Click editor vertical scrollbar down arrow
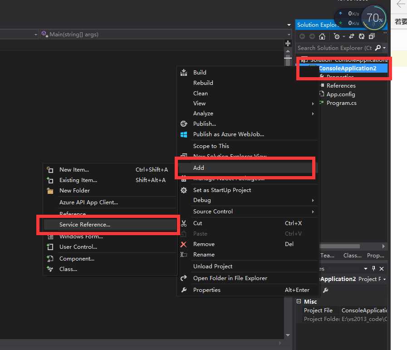Screen dimensions: 407x350 tap(288, 335)
